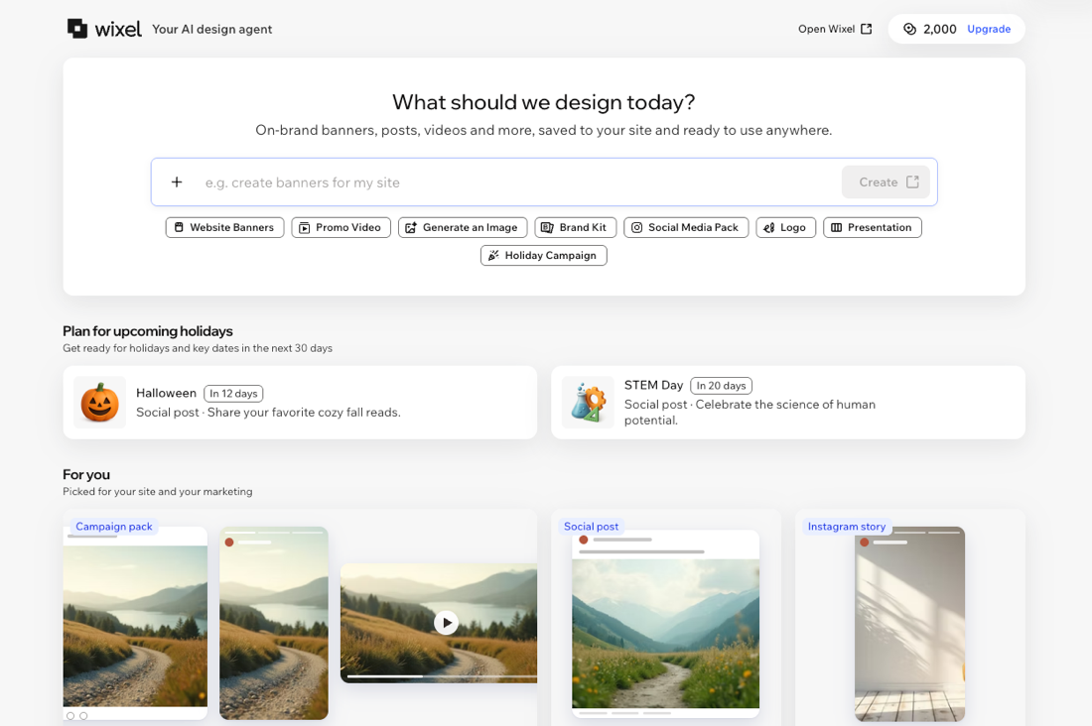Pick the Social Media Pack suggestion
Screen dimensions: 1092x726
pyautogui.click(x=686, y=227)
